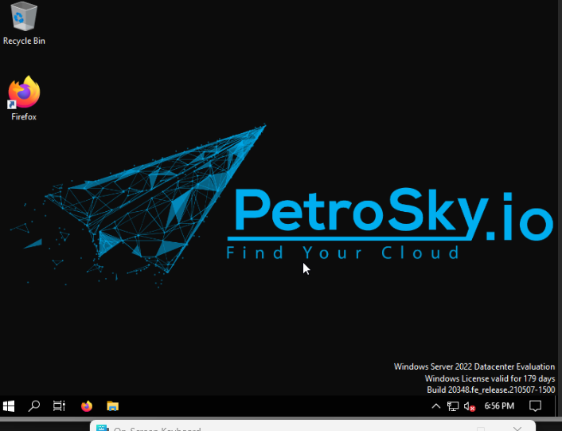This screenshot has height=431, width=562.
Task: Click the "Recycle Bin" text label
Action: 24,41
